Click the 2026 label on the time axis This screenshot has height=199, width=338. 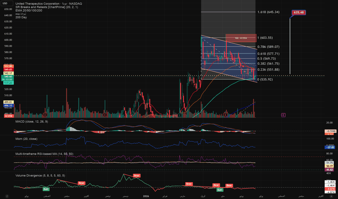tap(146, 196)
